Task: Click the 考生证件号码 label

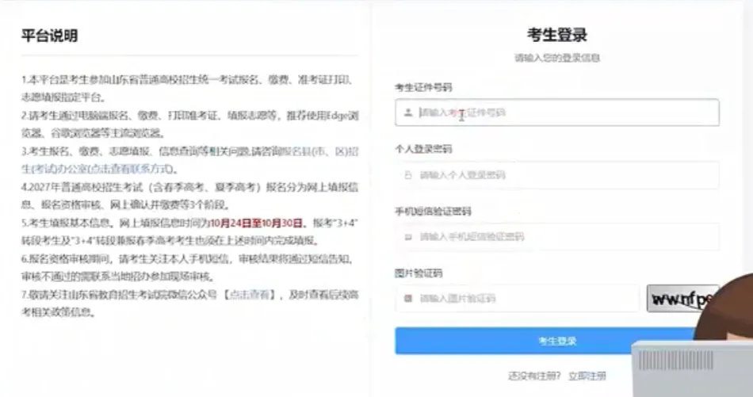Action: point(423,87)
